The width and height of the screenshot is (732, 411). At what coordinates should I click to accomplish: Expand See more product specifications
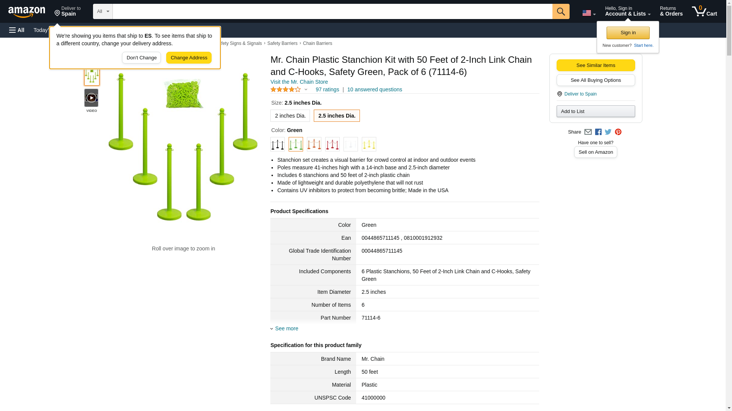click(x=286, y=328)
